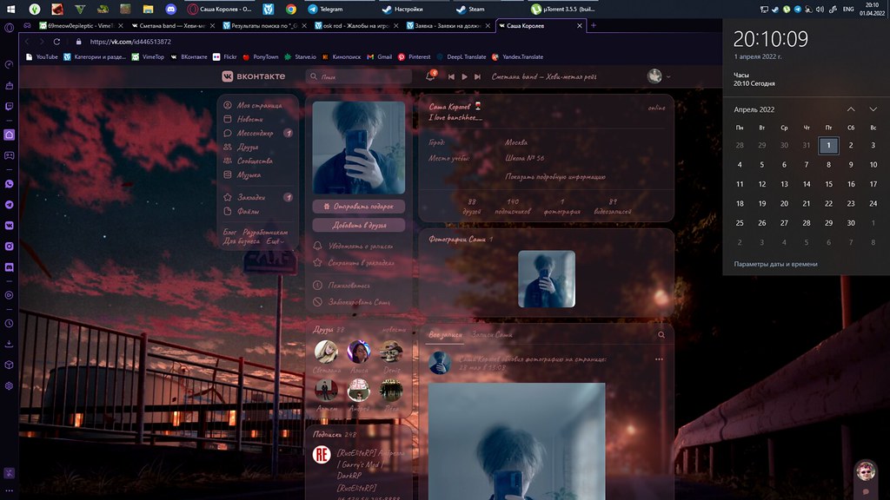This screenshot has width=890, height=500.
Task: Click the ВКонтакте logo
Action: (x=253, y=76)
